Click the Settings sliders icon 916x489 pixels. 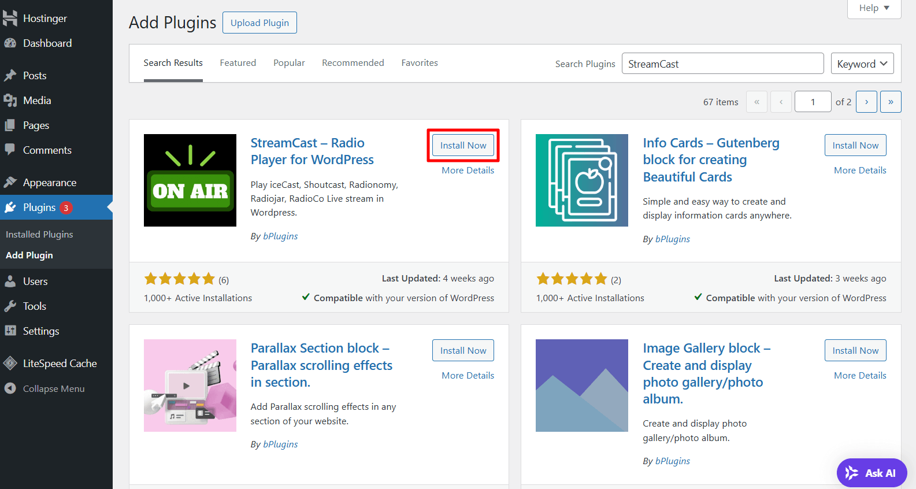point(10,331)
